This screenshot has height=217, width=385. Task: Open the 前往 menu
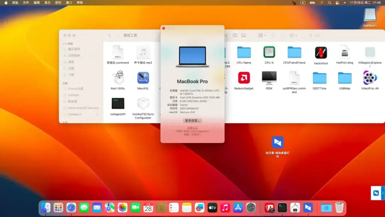58,3
